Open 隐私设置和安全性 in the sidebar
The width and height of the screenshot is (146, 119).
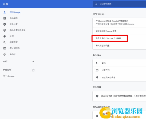(18, 30)
